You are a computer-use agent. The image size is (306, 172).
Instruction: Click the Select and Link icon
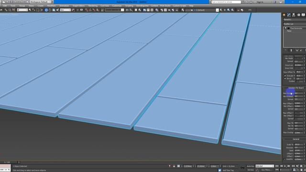tap(6, 10)
